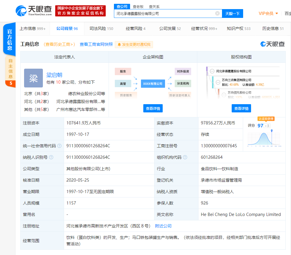Open the 经营风险 tab
The image size is (291, 255).
click(x=136, y=28)
